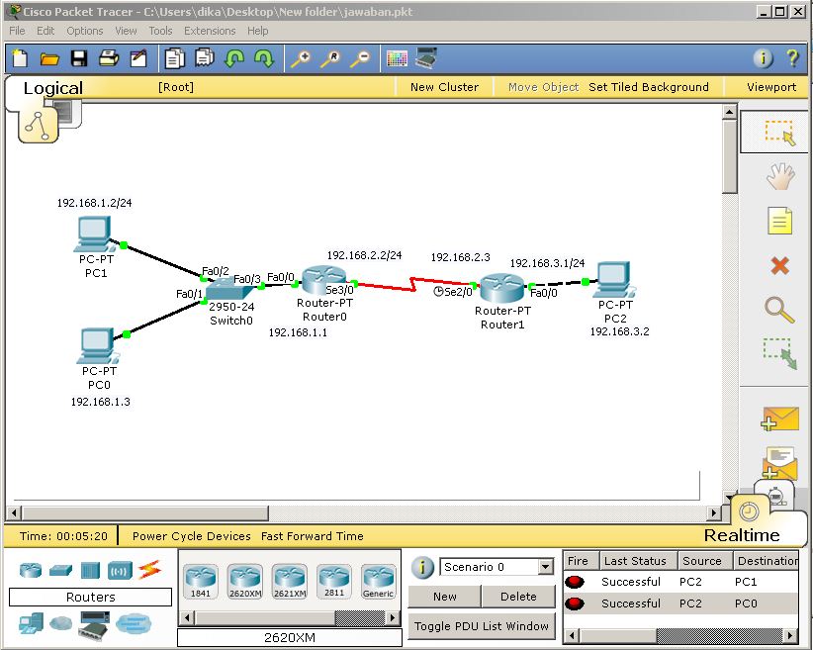This screenshot has width=813, height=650.
Task: Open the Help menu
Action: tap(258, 31)
